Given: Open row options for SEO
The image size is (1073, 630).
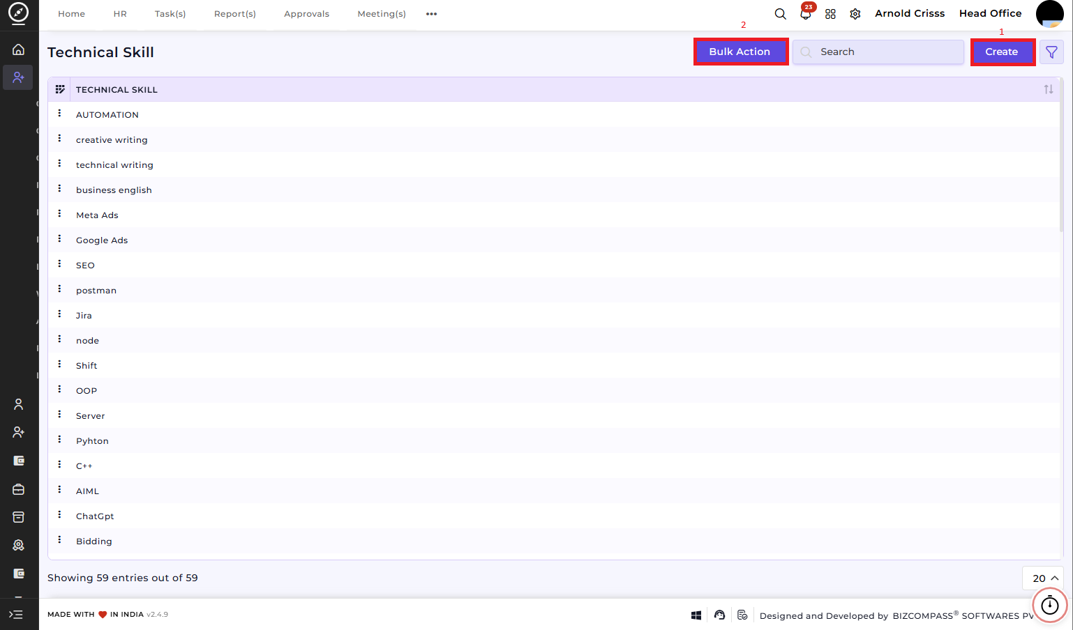Looking at the screenshot, I should click(x=59, y=263).
